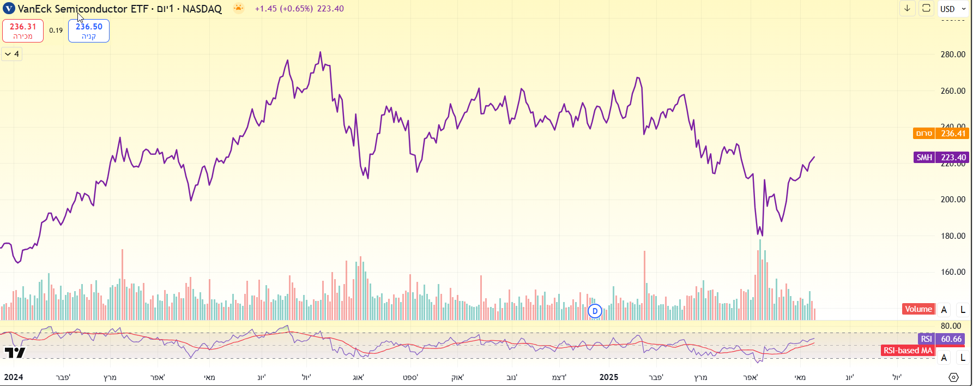Toggle auto scale A on Volume pane
Viewport: 973px width, 386px height.
(x=944, y=309)
